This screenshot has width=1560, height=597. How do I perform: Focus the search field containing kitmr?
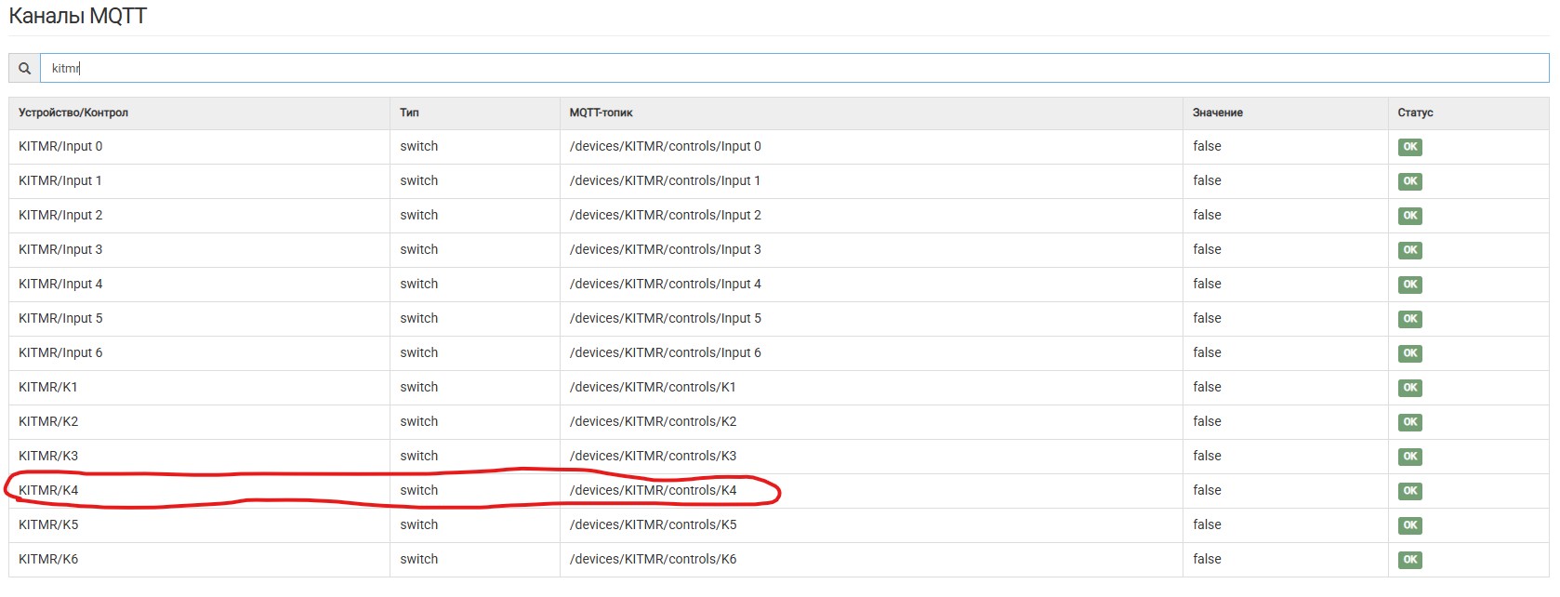point(795,68)
